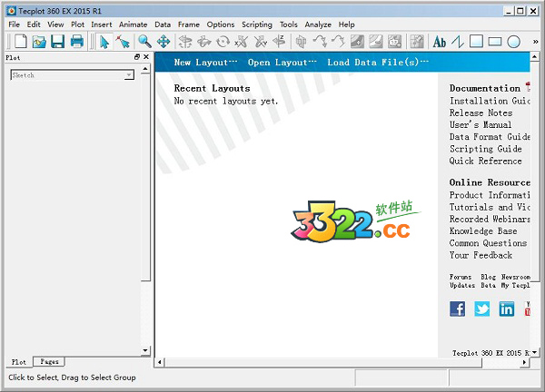Click the sidebar scroll down arrow
The image size is (545, 392).
[x=145, y=350]
